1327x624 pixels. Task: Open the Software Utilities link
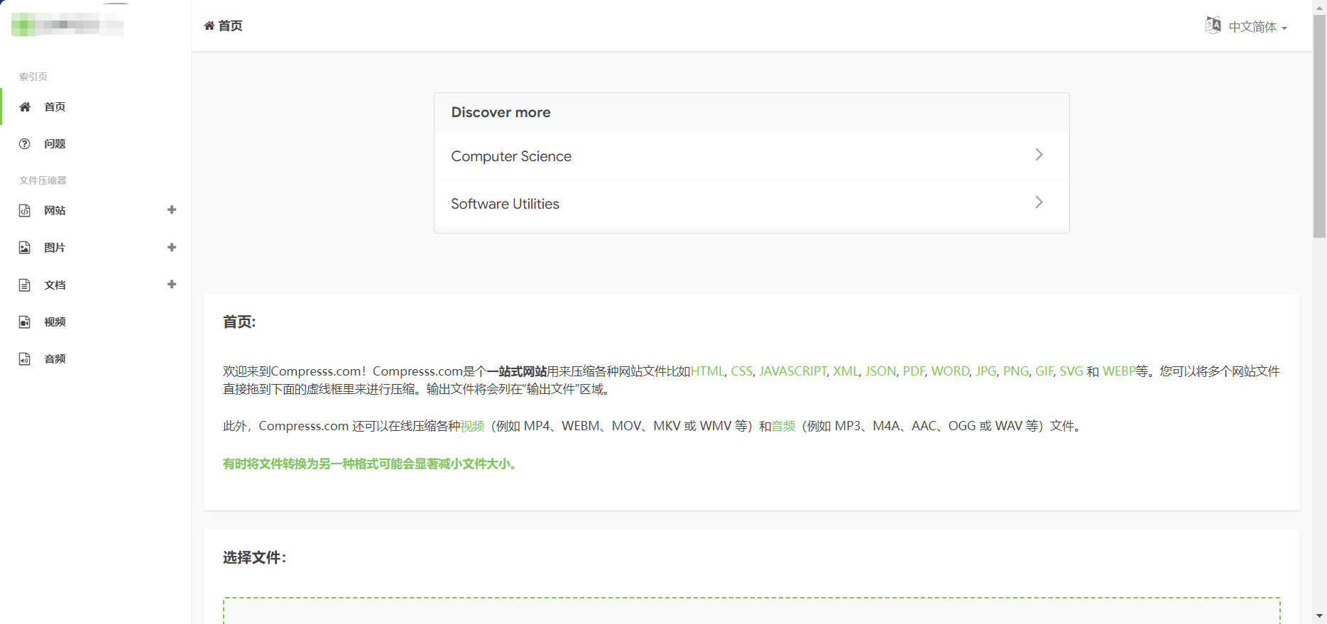[x=752, y=204]
